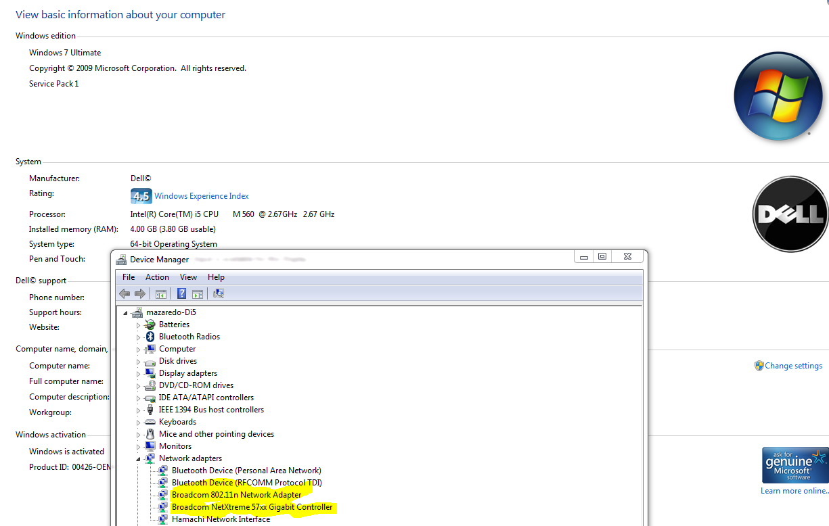Toggle the Show/Hide Console Tree toolbar icon
This screenshot has width=829, height=526.
point(161,293)
